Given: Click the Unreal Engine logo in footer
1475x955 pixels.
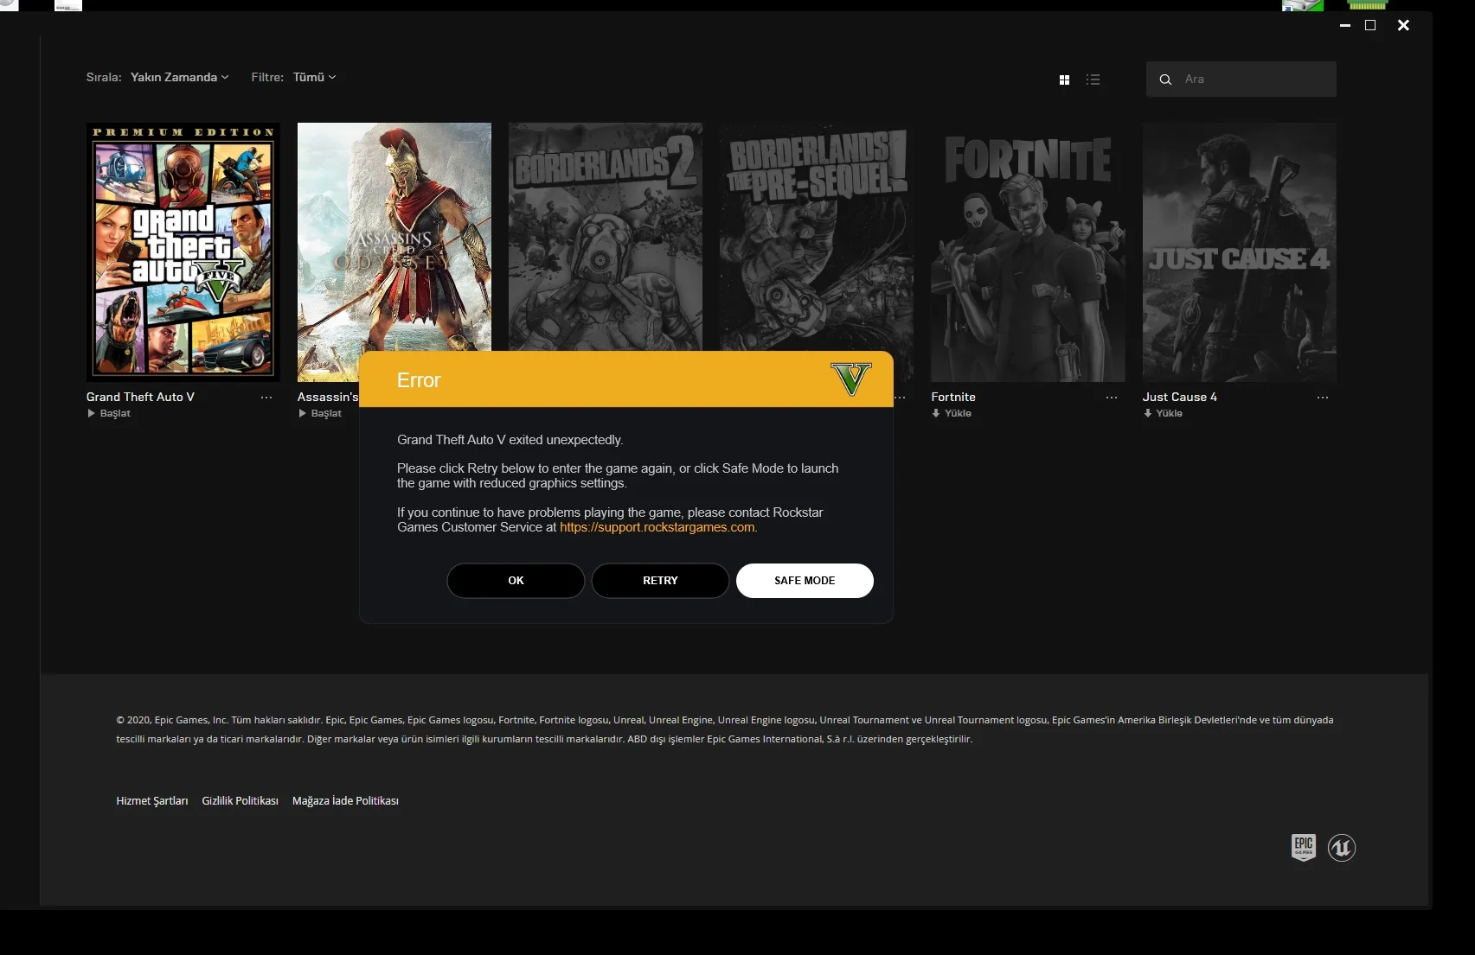Looking at the screenshot, I should [1340, 848].
